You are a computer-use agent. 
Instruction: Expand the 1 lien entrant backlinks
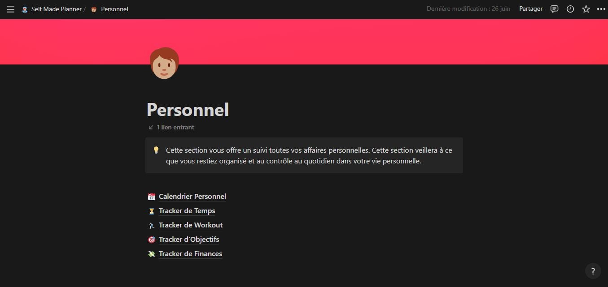[x=171, y=127]
